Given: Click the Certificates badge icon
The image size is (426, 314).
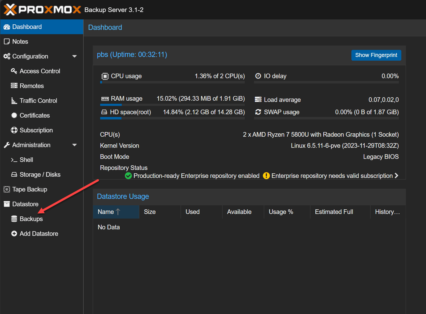Looking at the screenshot, I should pos(14,115).
